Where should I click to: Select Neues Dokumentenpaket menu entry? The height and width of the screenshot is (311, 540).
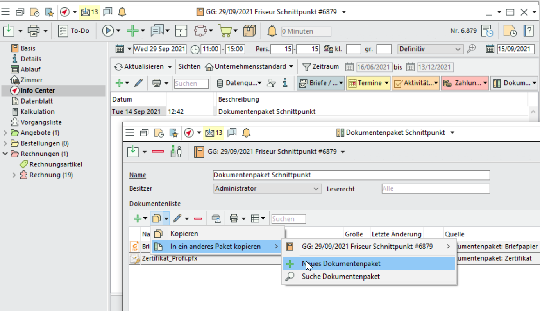pos(341,264)
